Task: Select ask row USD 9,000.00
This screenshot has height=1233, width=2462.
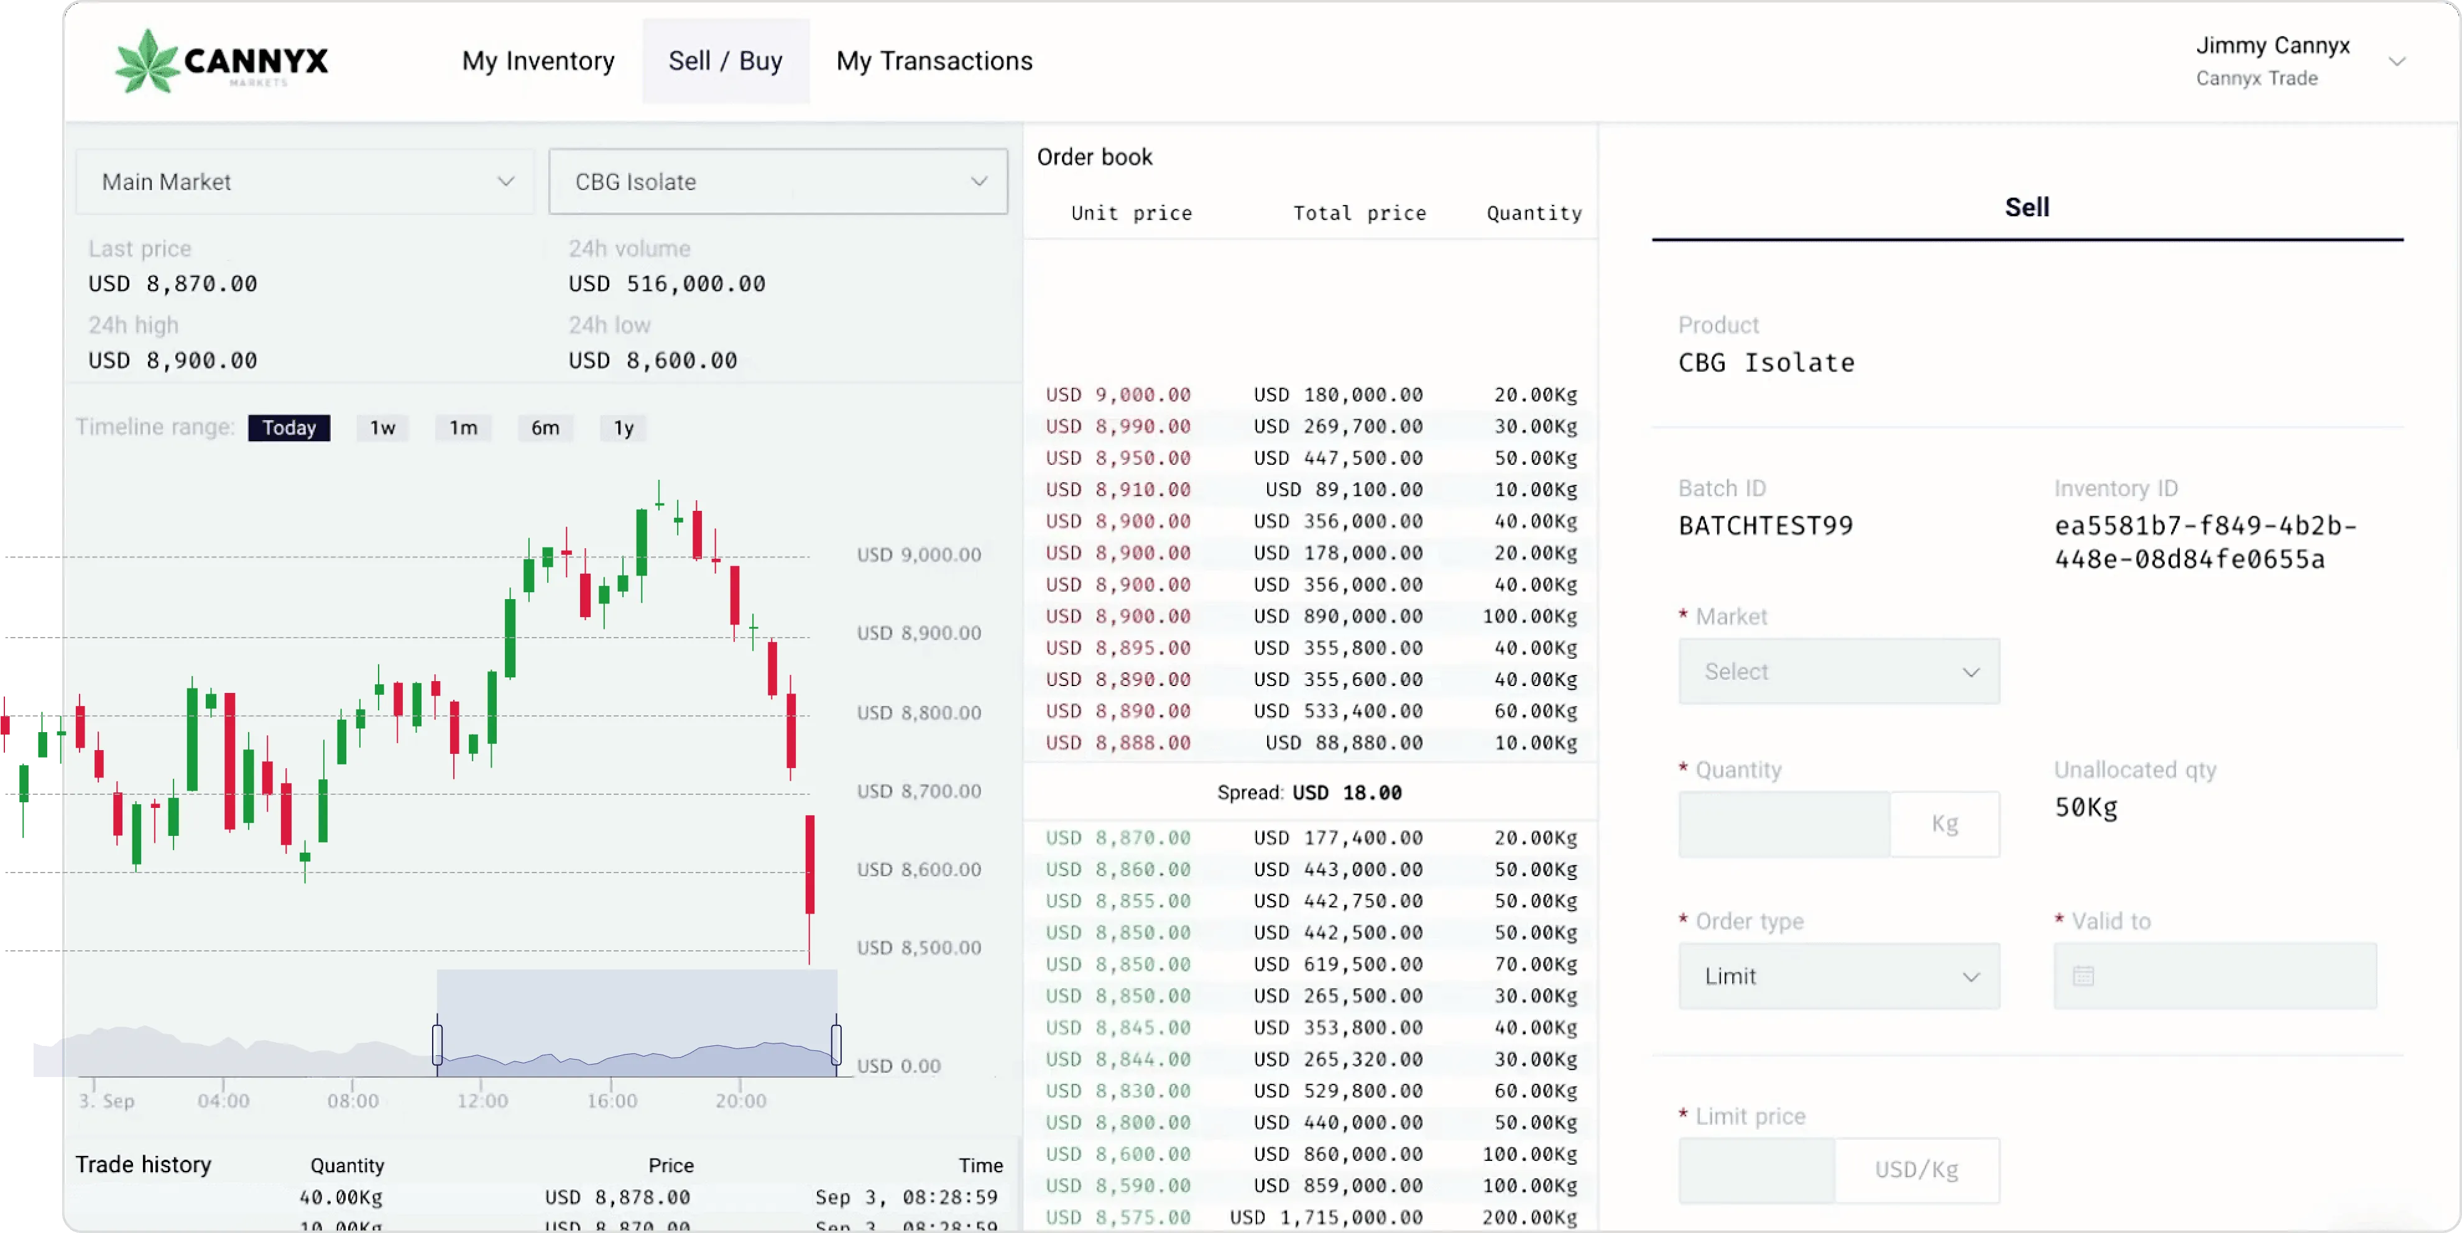Action: coord(1311,395)
